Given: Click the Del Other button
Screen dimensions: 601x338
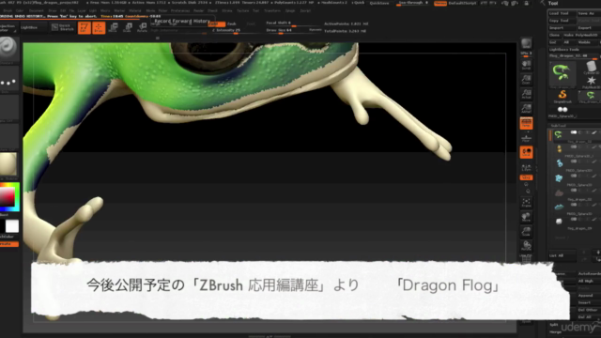Looking at the screenshot, I should (x=589, y=310).
